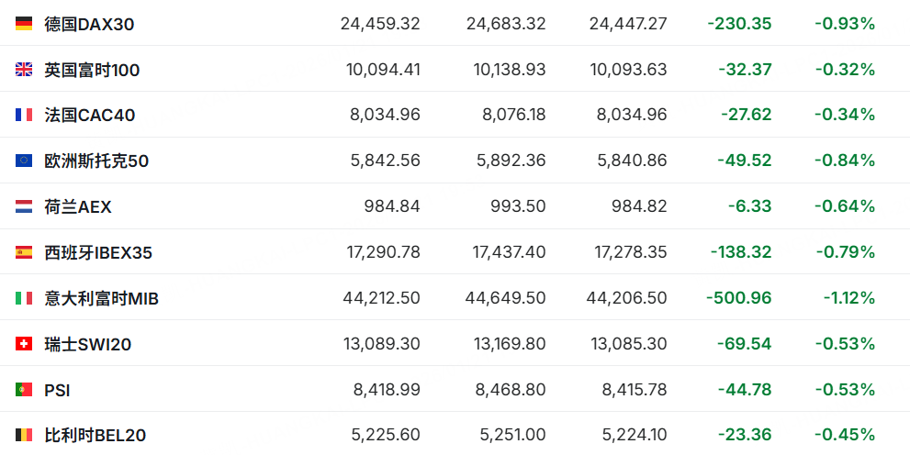
Task: Open the 荷兰AEX index link
Action: (78, 206)
